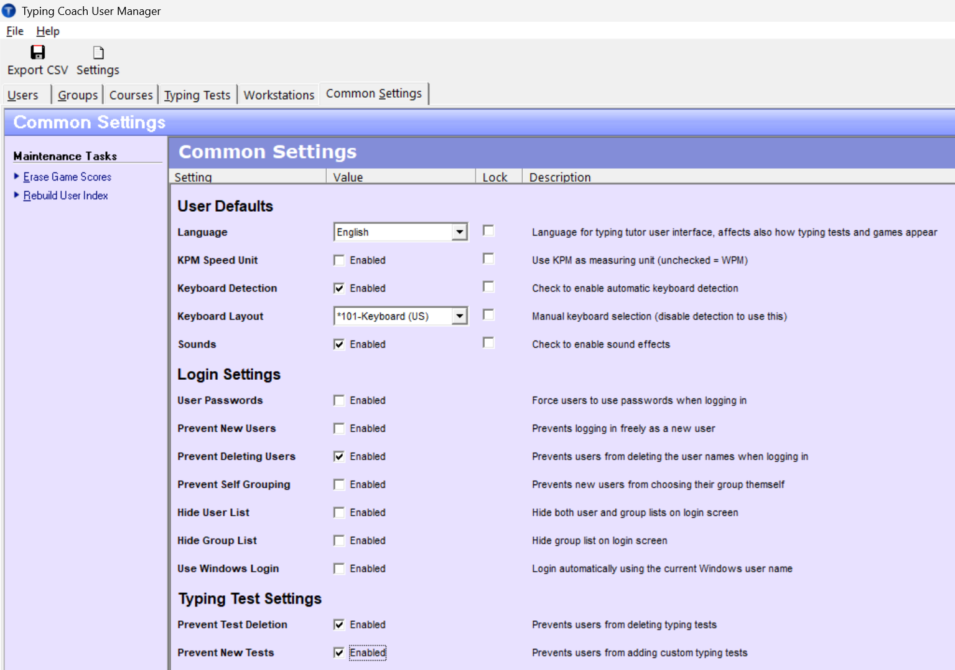Click the Rebuild User Index link
This screenshot has width=955, height=670.
point(65,196)
